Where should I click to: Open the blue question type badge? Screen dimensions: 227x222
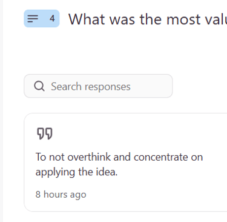click(42, 18)
